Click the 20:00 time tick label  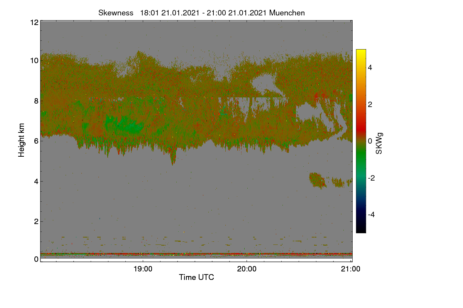click(x=247, y=269)
